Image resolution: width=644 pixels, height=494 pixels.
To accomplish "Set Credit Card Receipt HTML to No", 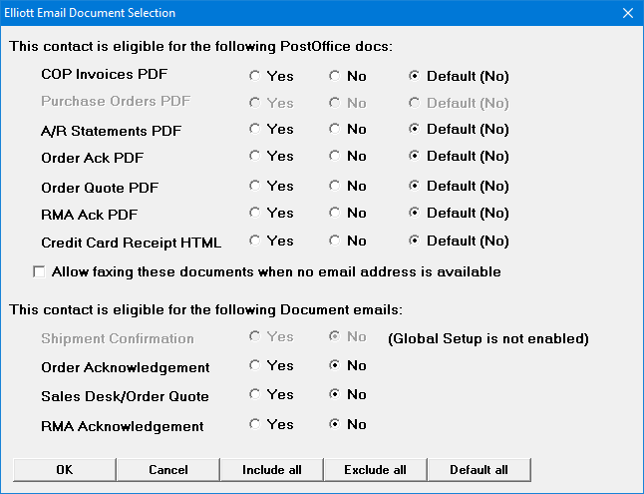I will (335, 242).
